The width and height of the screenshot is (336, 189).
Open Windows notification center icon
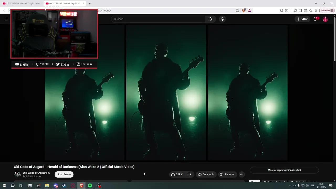330,186
